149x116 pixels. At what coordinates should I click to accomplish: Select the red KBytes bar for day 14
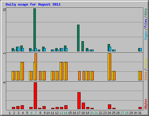[66, 107]
